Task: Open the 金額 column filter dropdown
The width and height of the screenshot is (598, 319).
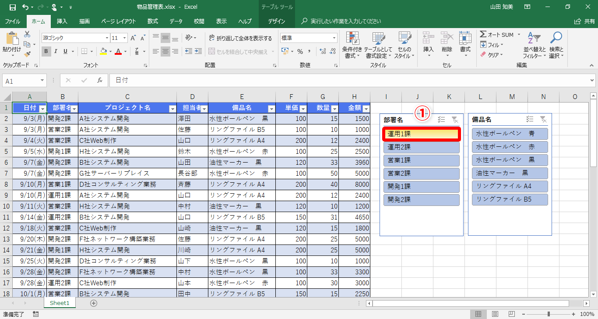Action: click(366, 109)
